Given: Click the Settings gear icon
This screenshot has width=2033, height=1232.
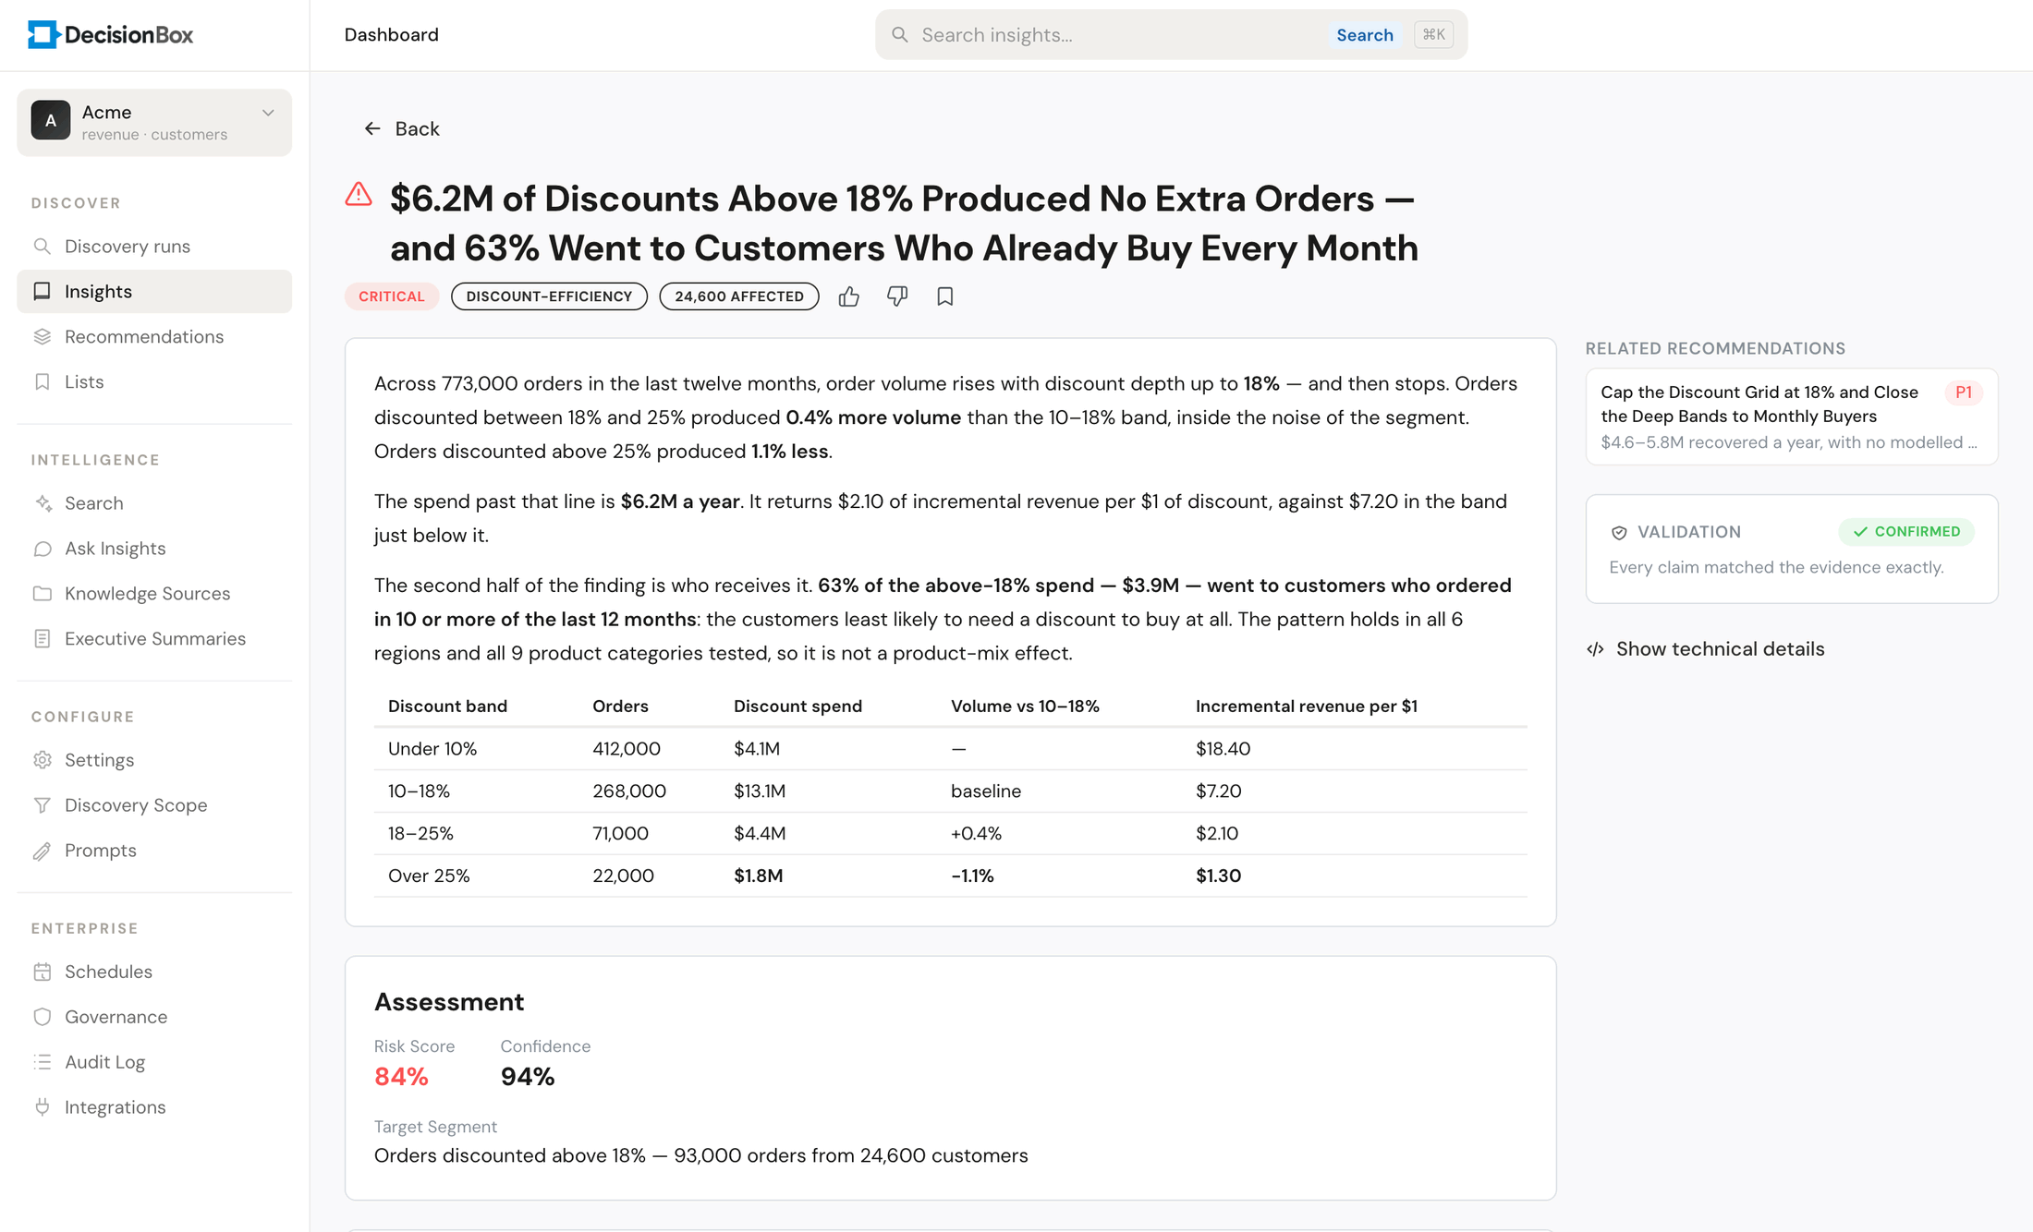Looking at the screenshot, I should (x=43, y=760).
